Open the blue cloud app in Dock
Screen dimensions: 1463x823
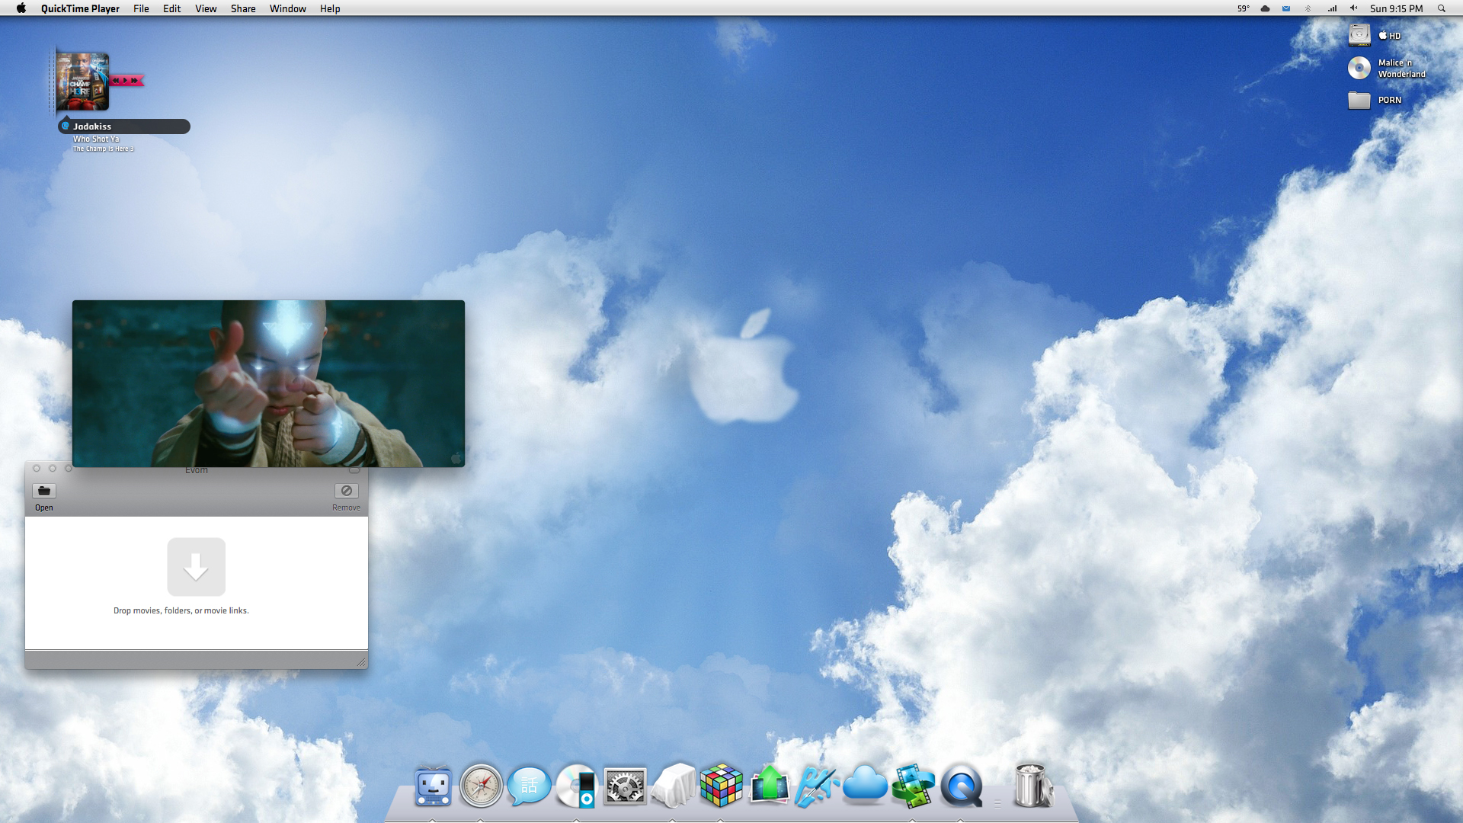(x=865, y=784)
